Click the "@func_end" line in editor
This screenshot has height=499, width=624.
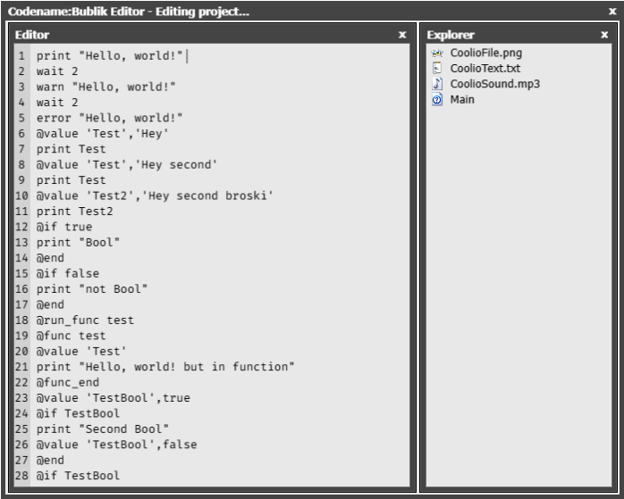69,383
